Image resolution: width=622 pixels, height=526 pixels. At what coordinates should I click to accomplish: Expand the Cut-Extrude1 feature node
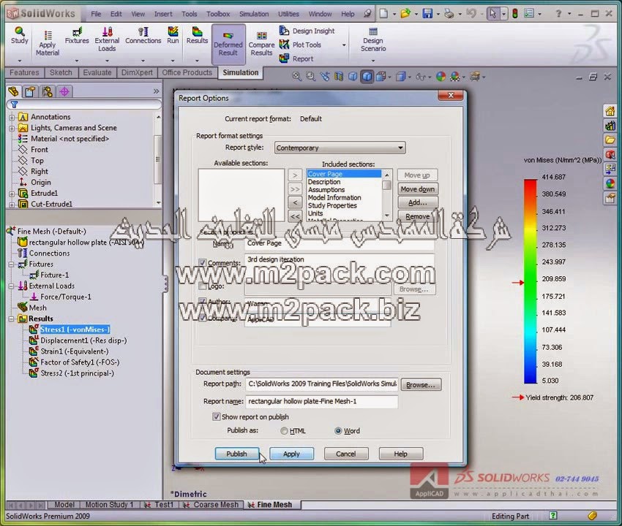pos(12,205)
